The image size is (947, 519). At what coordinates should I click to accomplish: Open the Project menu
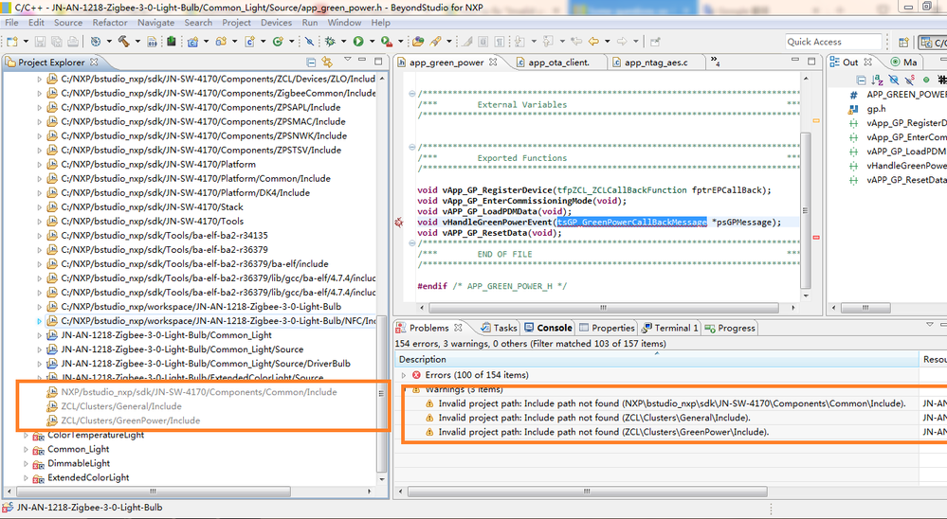(236, 23)
